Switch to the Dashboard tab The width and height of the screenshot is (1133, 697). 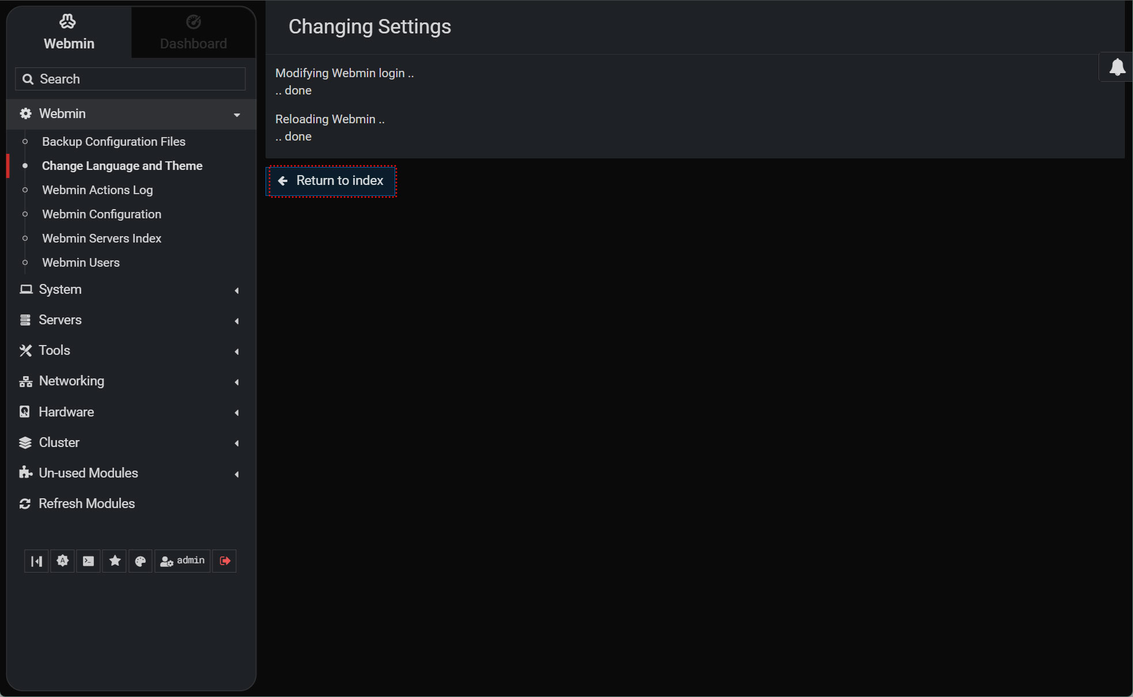(x=194, y=32)
